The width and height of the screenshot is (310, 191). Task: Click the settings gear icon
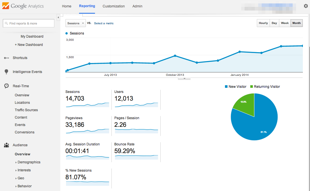tap(306, 6)
